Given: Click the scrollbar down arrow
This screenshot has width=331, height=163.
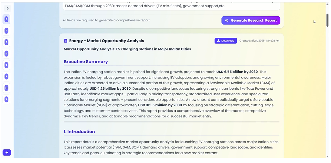Looking at the screenshot, I should point(327,156).
